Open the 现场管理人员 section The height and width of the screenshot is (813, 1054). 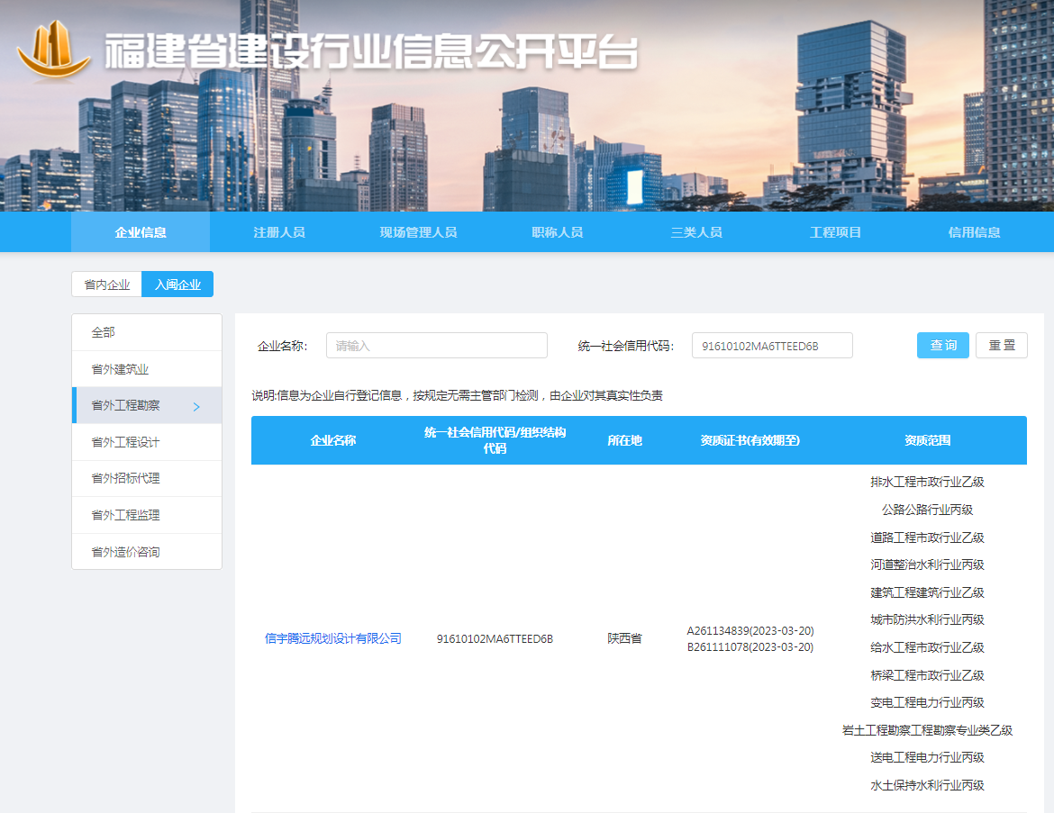[418, 231]
